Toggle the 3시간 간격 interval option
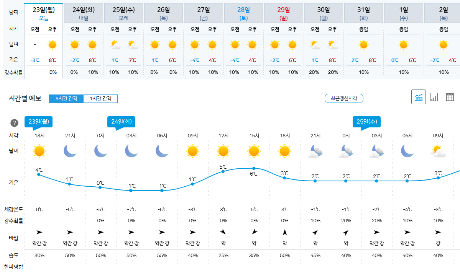The width and height of the screenshot is (460, 272). (x=67, y=98)
